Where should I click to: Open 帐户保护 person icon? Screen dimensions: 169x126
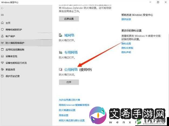[x=2, y=36]
